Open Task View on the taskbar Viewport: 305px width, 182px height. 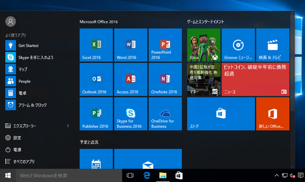(130, 176)
